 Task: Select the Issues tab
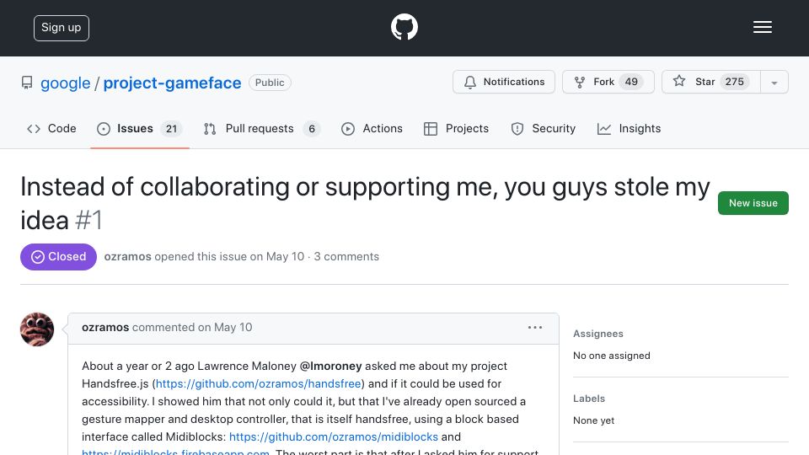[140, 128]
